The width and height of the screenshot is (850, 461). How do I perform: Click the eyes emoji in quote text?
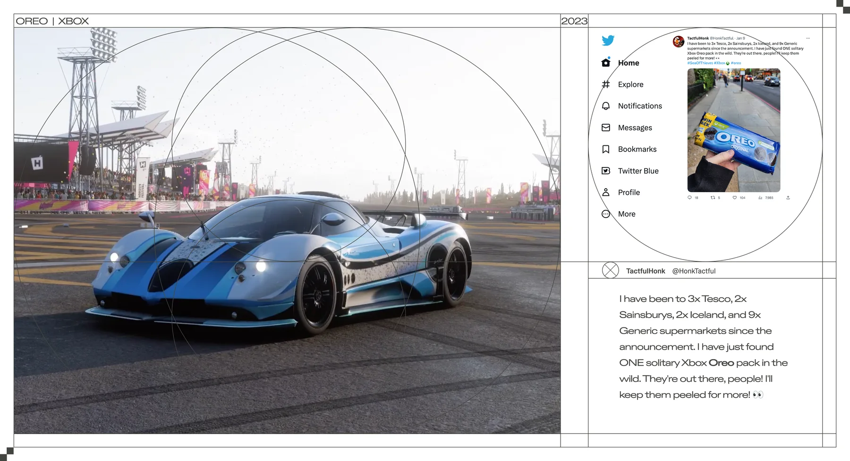pos(758,394)
